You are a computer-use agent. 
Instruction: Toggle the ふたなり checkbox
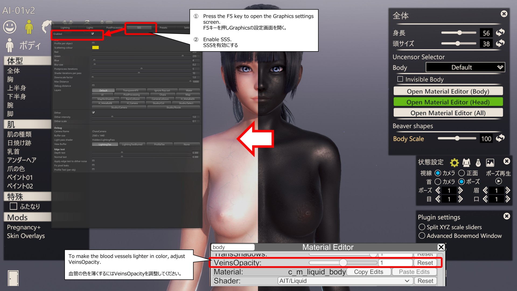click(x=13, y=206)
